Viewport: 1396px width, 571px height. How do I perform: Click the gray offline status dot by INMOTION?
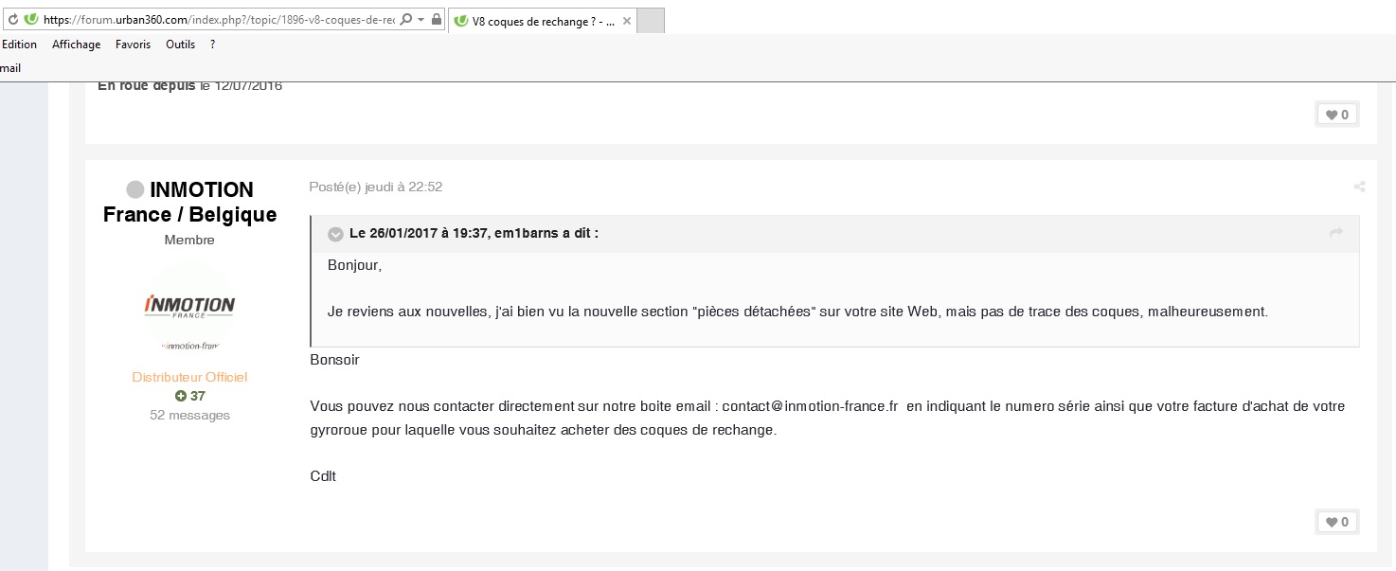[x=135, y=190]
